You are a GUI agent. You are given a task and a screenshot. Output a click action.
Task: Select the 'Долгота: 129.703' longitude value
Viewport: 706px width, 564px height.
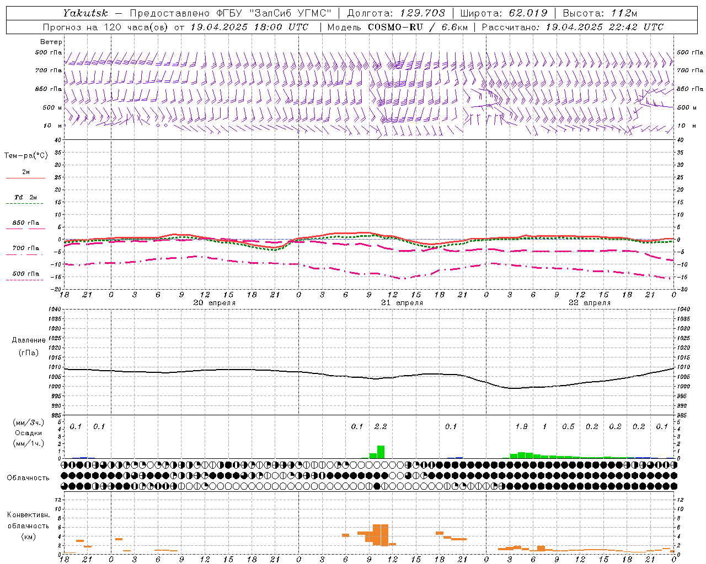click(396, 13)
